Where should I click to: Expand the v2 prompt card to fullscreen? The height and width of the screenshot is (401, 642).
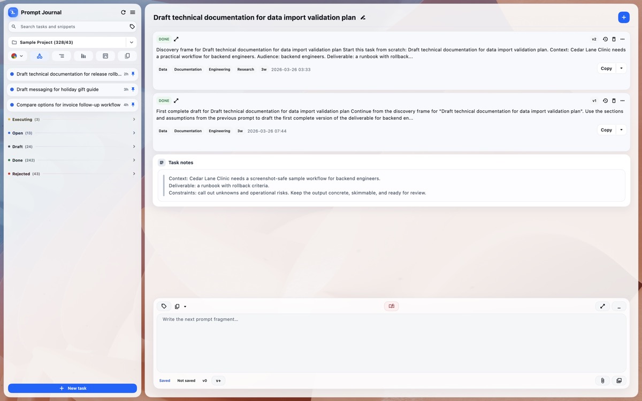[x=176, y=39]
